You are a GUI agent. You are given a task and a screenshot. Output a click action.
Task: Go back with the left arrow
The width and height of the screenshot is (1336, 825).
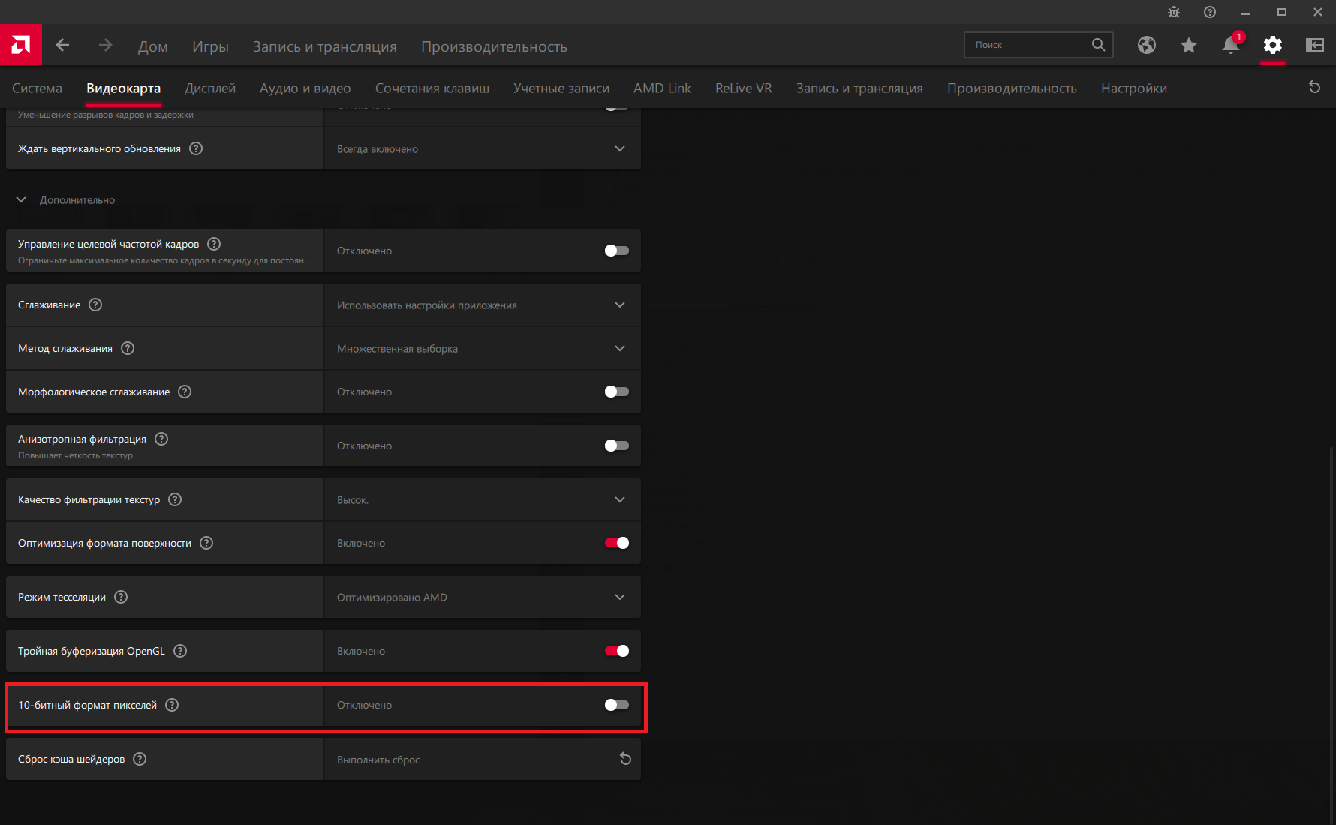click(x=63, y=46)
